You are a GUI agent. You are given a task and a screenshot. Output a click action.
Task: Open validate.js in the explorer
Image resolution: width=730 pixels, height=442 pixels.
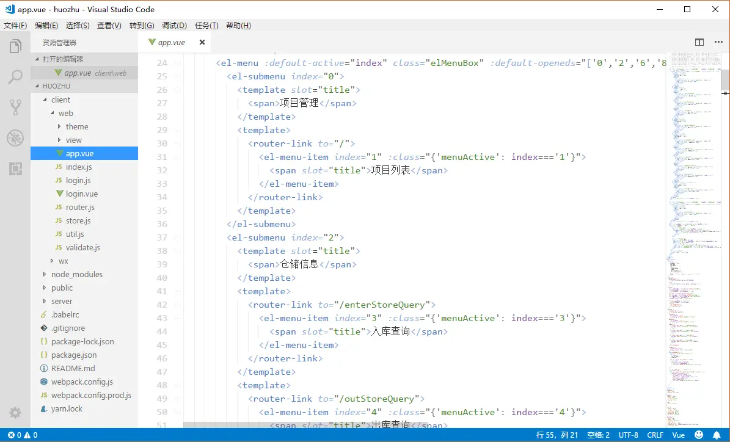[x=84, y=247]
